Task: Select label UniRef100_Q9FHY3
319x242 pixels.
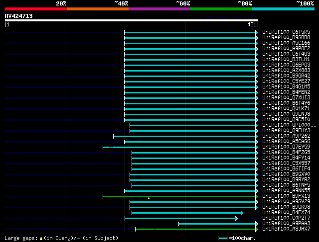Action: point(286,131)
